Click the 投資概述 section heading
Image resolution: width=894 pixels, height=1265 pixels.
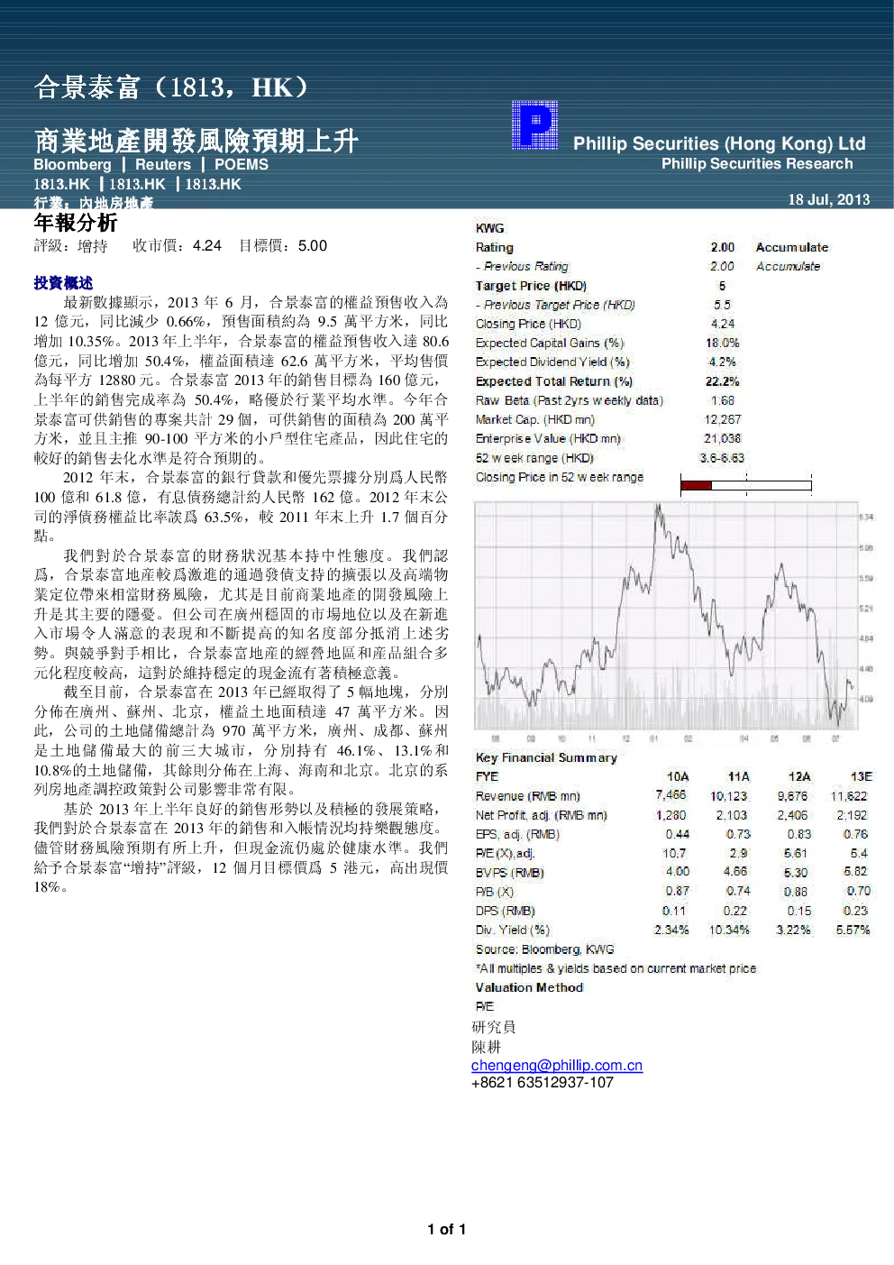[x=63, y=283]
